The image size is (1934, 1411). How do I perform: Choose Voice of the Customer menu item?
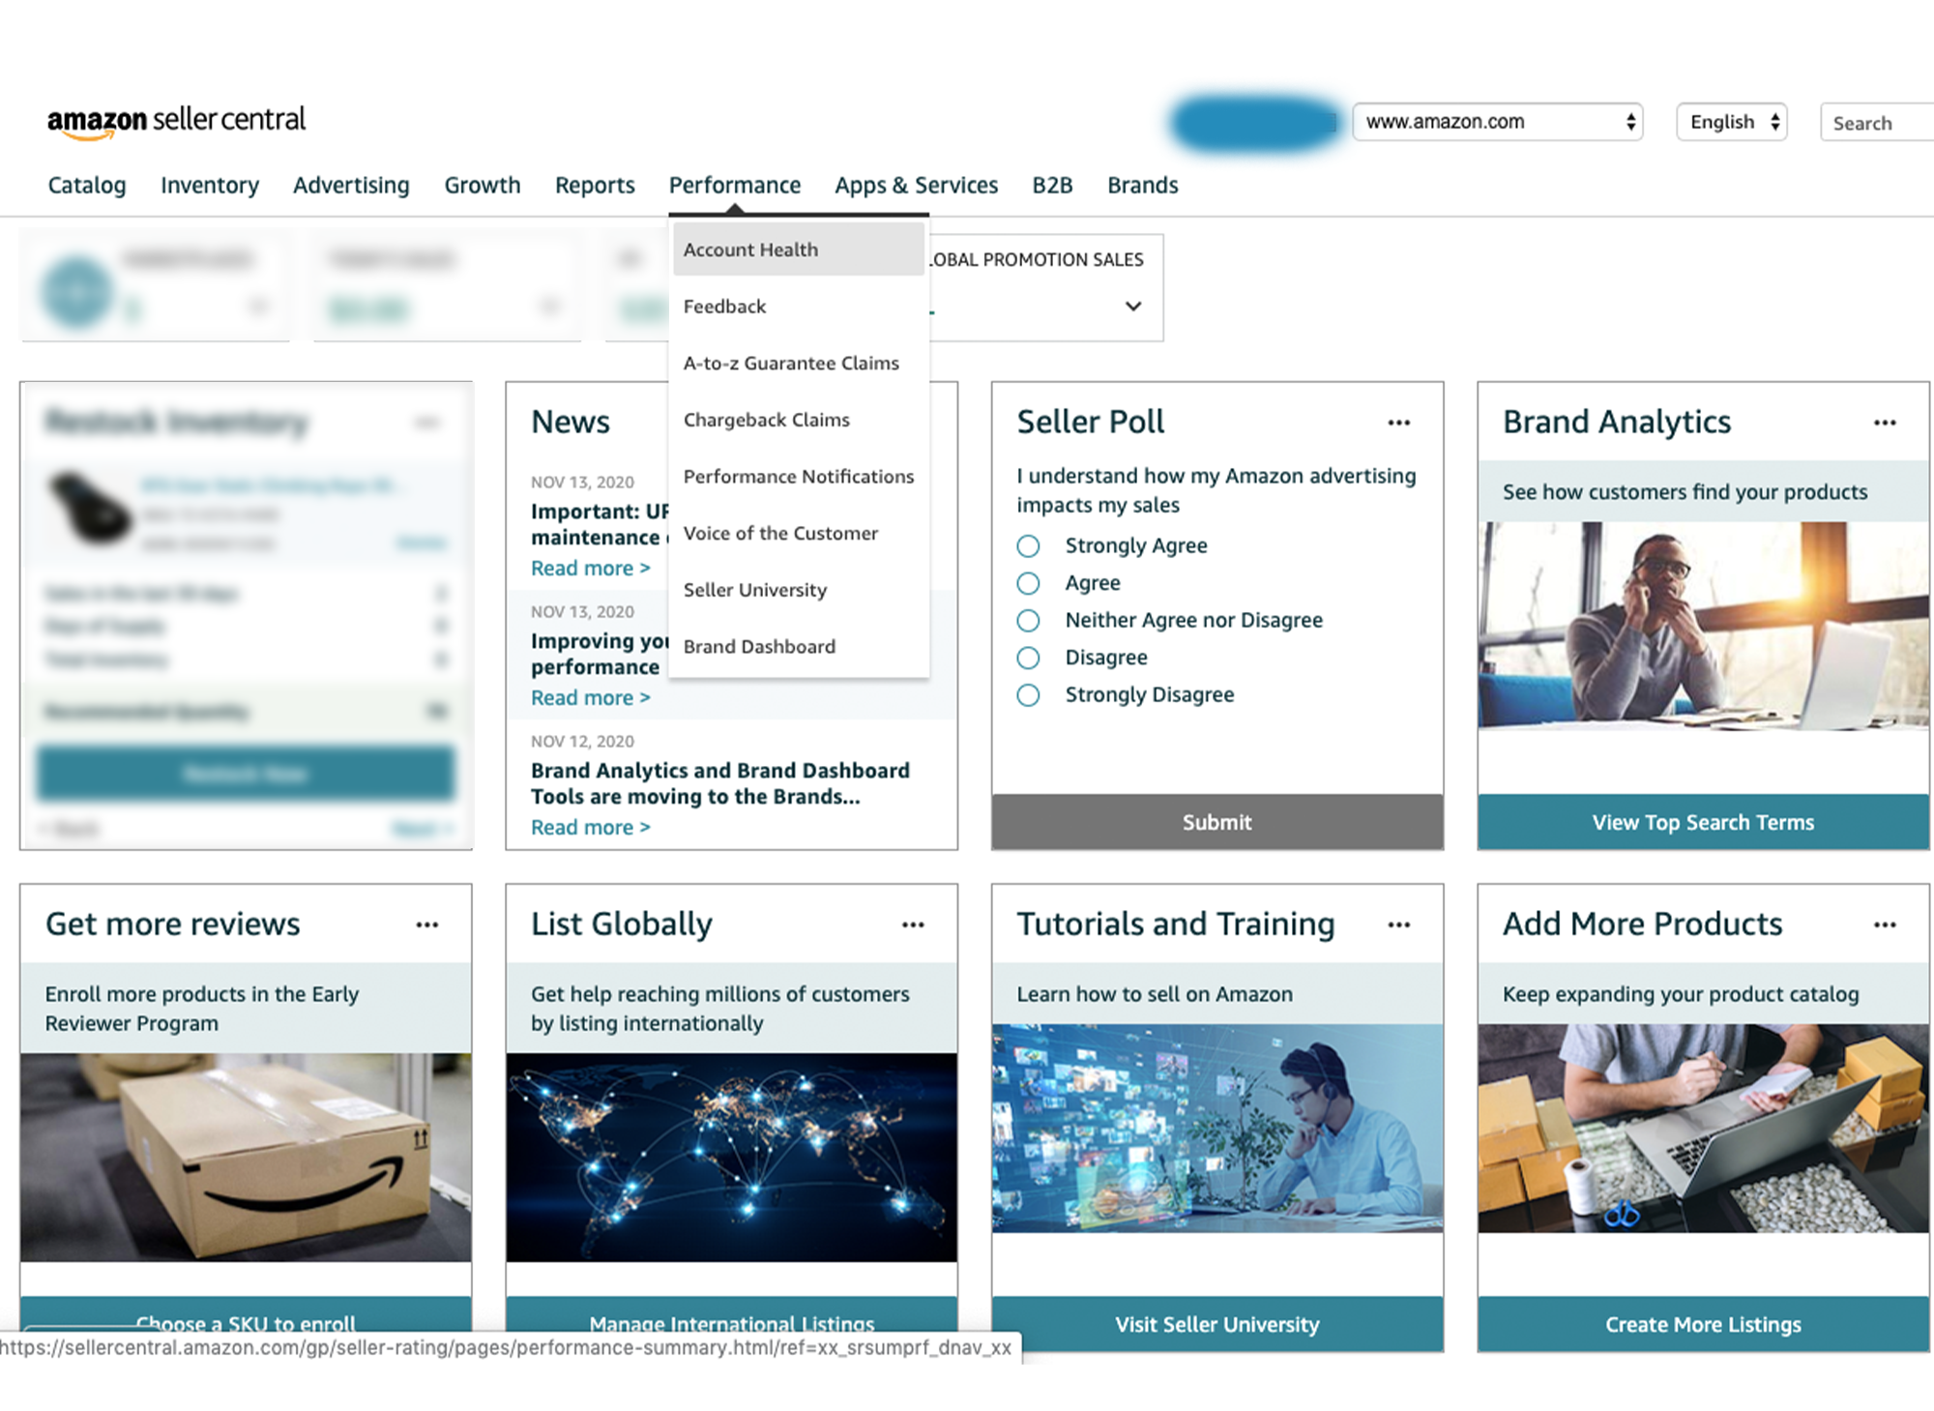(x=780, y=533)
